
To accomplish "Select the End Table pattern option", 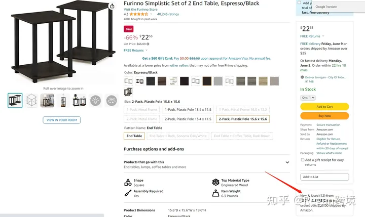I will pyautogui.click(x=134, y=136).
